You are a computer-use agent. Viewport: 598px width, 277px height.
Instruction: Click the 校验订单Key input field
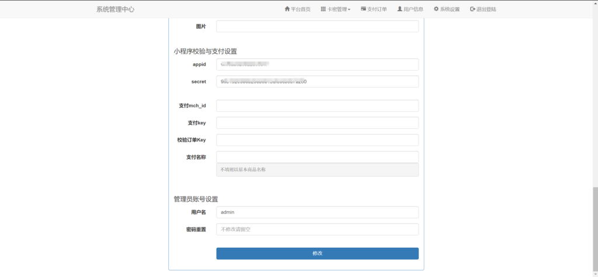[317, 140]
